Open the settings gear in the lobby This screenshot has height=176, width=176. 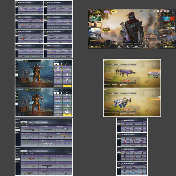pyautogui.click(x=168, y=11)
